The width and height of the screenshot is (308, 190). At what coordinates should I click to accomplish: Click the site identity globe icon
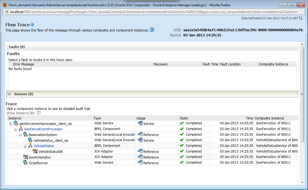coord(7,12)
